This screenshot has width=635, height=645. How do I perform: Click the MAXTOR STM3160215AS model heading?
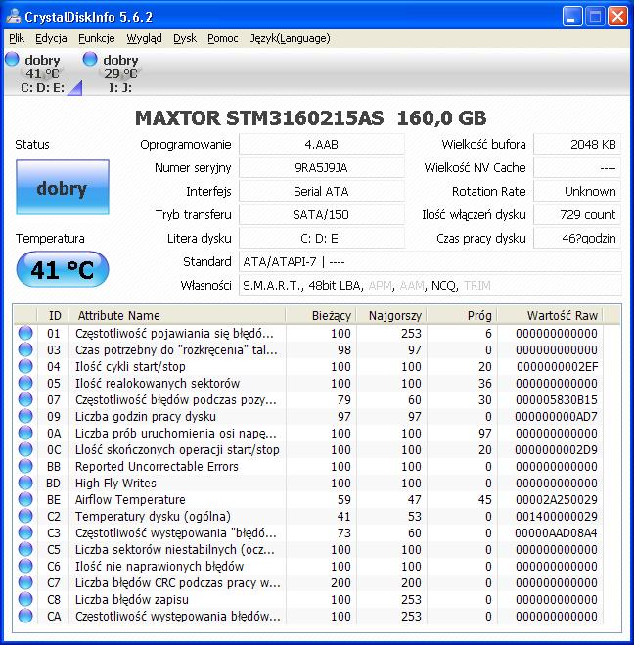[259, 118]
